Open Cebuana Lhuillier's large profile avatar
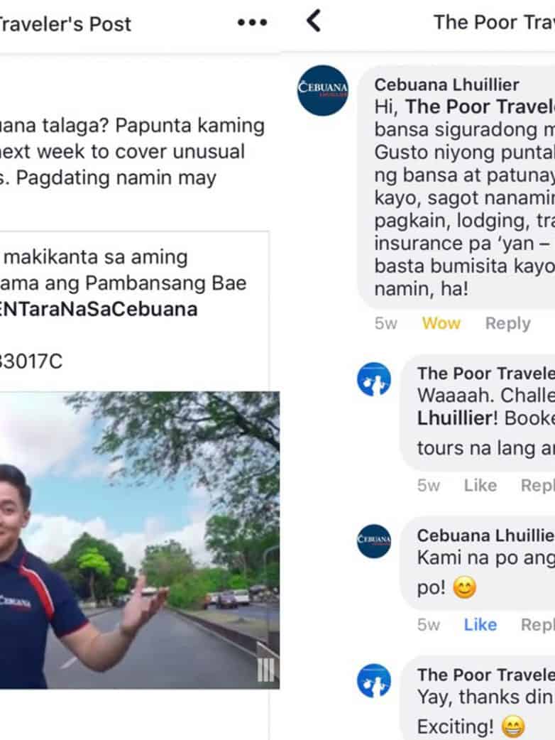 (322, 90)
